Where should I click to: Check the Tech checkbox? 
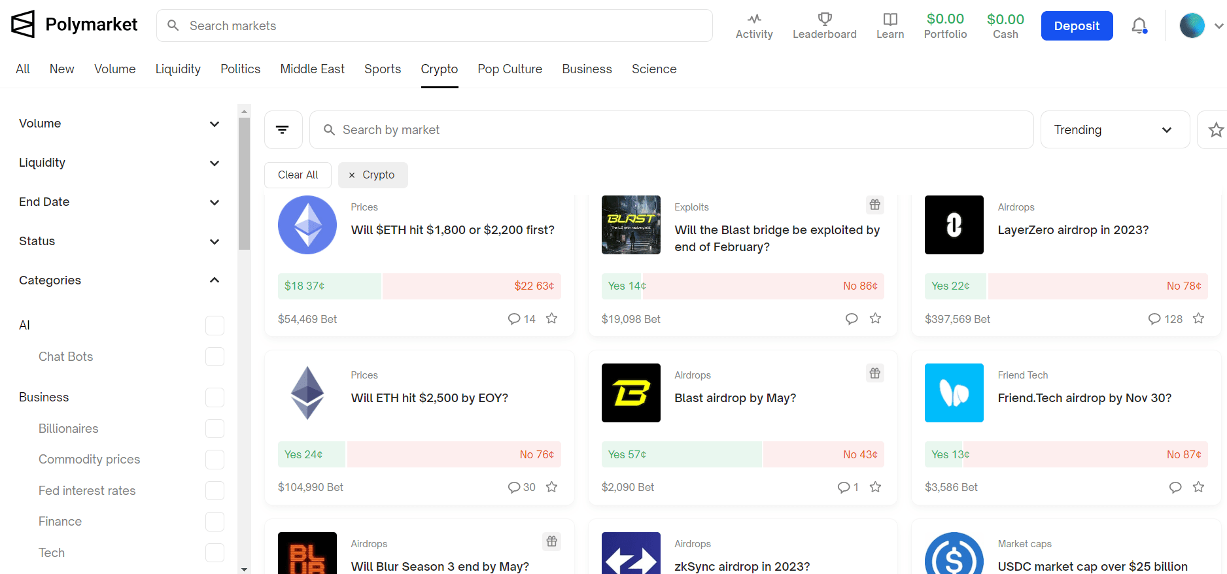point(215,552)
